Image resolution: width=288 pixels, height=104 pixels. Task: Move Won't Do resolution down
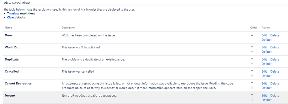(x=252, y=51)
